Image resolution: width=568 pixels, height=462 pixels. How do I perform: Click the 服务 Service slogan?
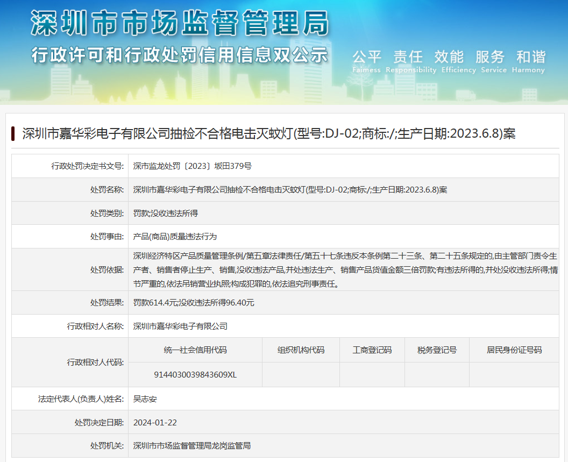493,62
